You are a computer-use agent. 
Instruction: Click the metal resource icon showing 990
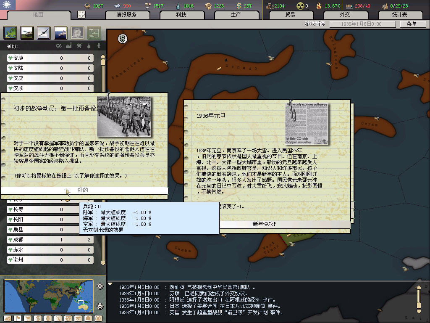pos(118,6)
